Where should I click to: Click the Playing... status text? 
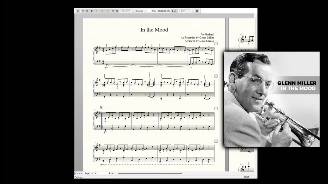[x=79, y=177]
